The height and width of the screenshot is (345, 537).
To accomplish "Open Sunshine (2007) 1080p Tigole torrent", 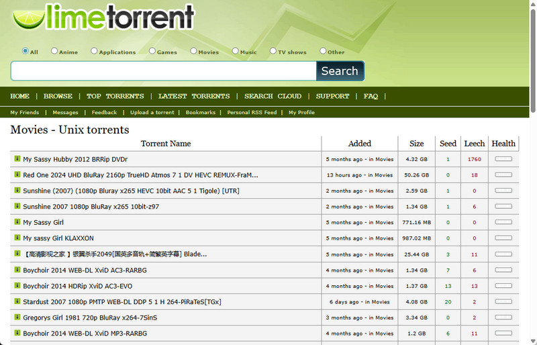I will pyautogui.click(x=131, y=191).
